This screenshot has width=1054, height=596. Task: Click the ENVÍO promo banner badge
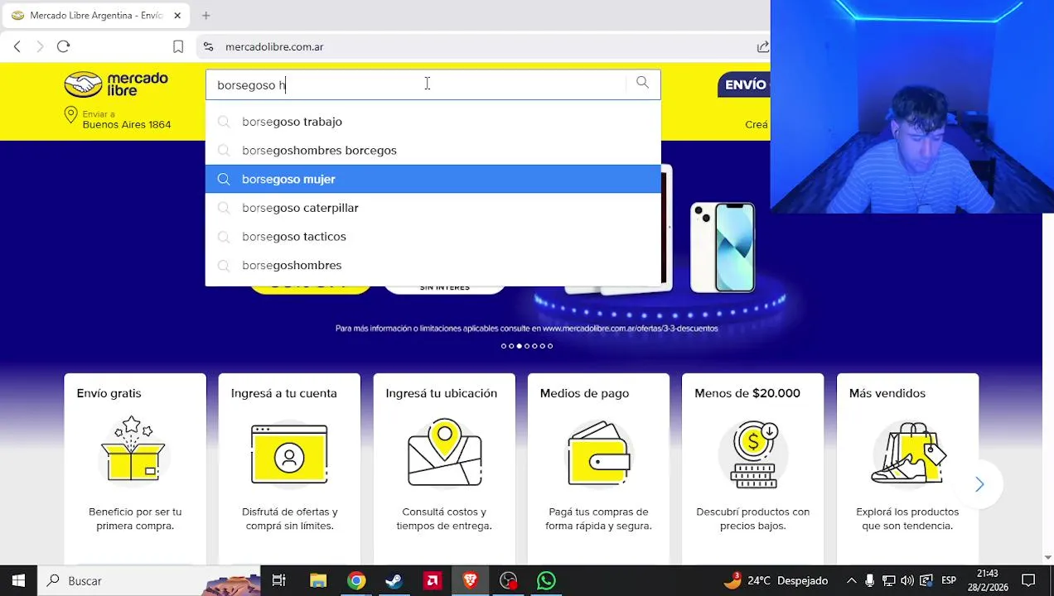coord(744,84)
